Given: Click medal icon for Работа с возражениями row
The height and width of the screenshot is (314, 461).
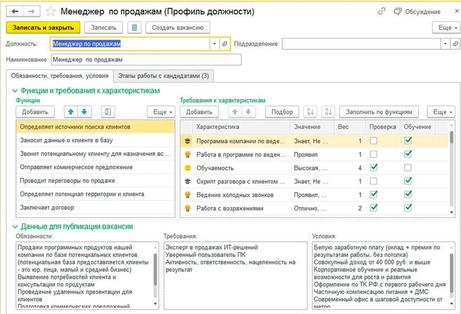Looking at the screenshot, I should (x=187, y=208).
